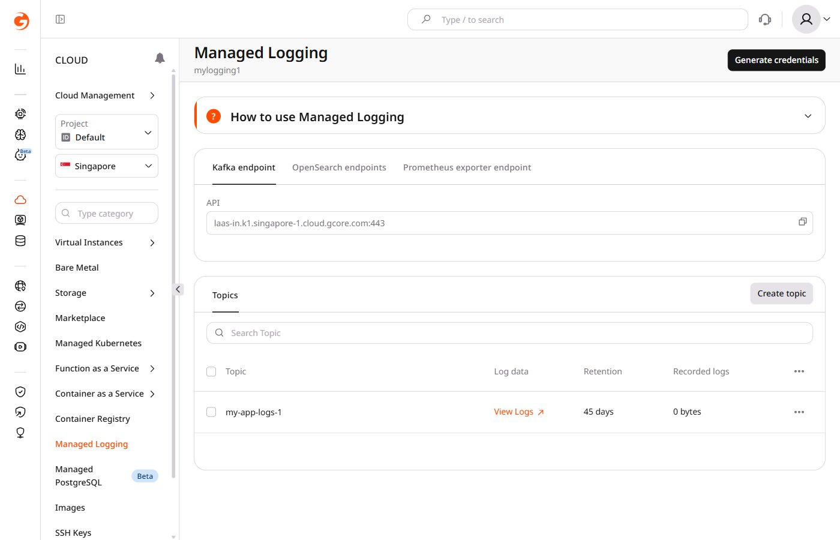
Task: Click the notifications bell icon
Action: coord(160,58)
